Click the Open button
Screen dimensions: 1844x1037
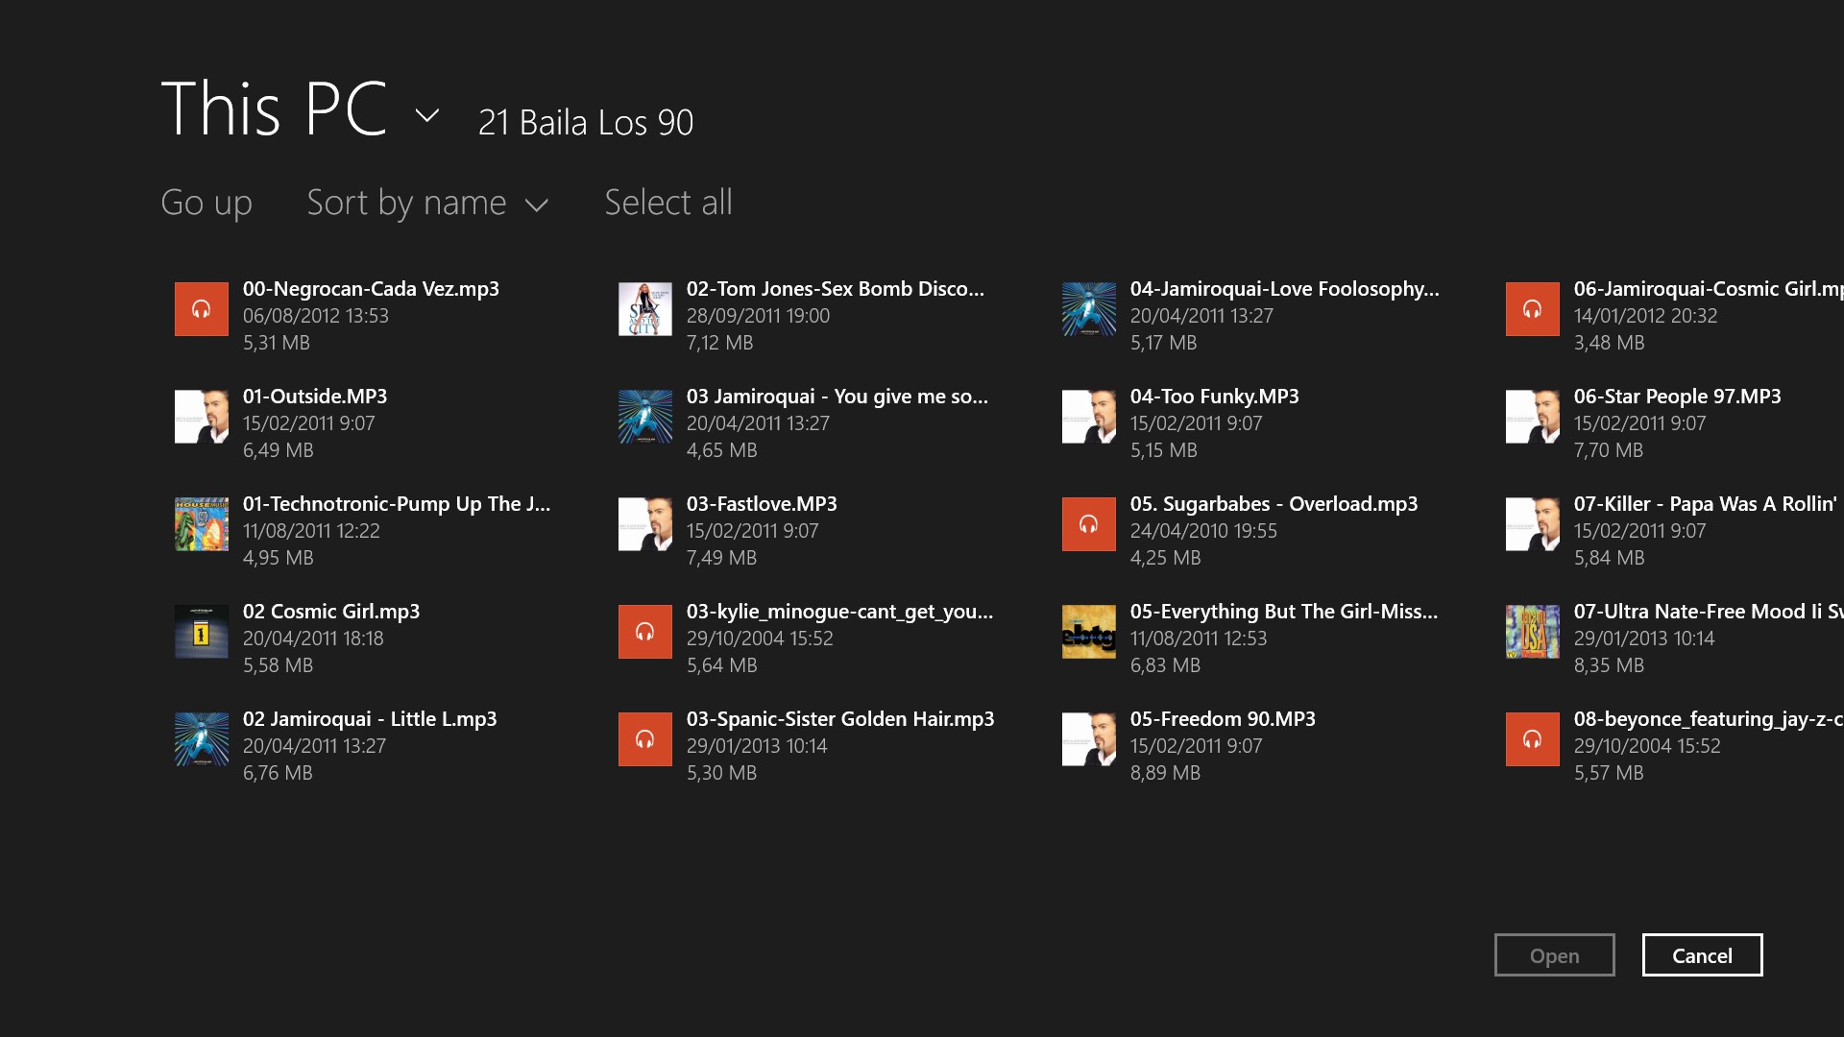[1555, 954]
